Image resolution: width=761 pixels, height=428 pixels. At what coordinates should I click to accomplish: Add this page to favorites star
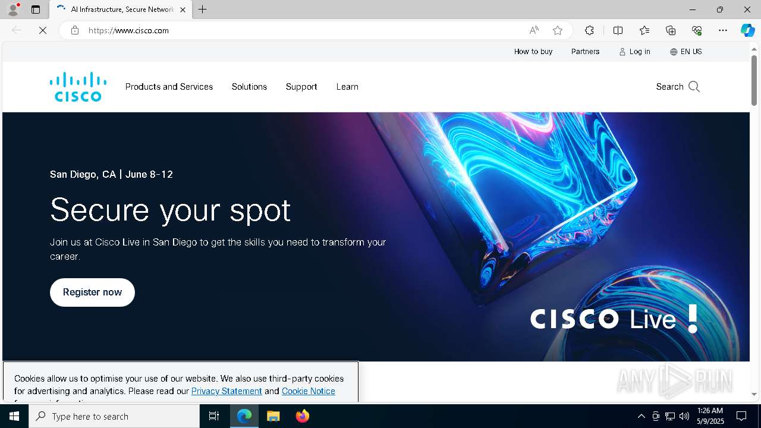click(x=558, y=30)
